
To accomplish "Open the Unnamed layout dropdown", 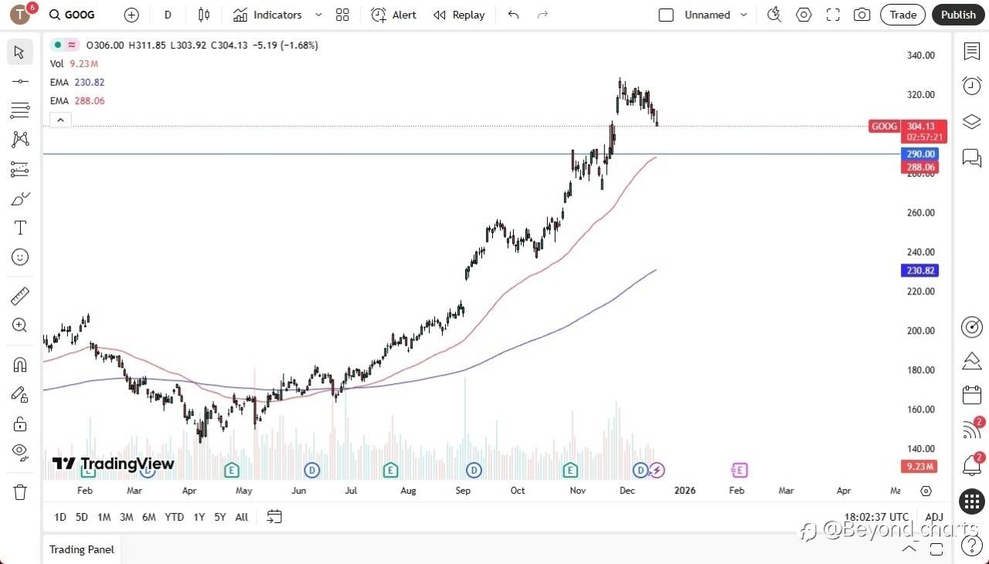I will click(743, 15).
